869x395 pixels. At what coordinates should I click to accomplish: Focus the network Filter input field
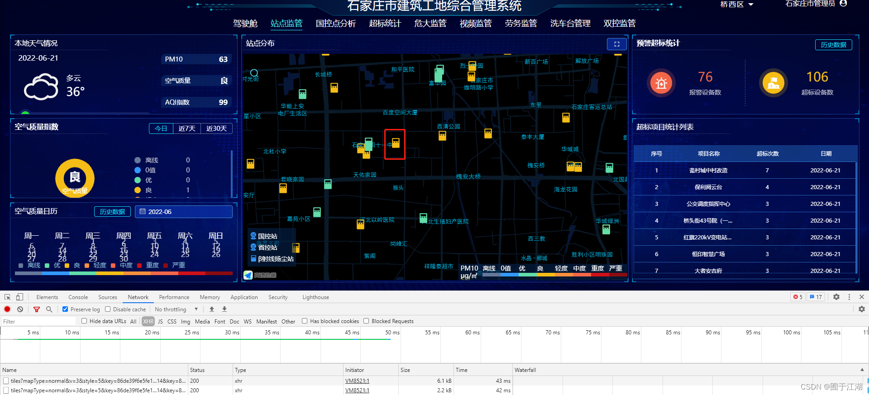pyautogui.click(x=39, y=321)
